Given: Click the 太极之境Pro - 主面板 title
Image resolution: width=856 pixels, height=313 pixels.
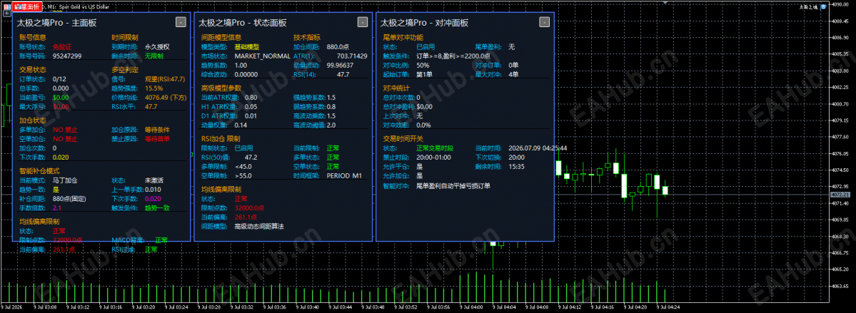Looking at the screenshot, I should (x=57, y=23).
